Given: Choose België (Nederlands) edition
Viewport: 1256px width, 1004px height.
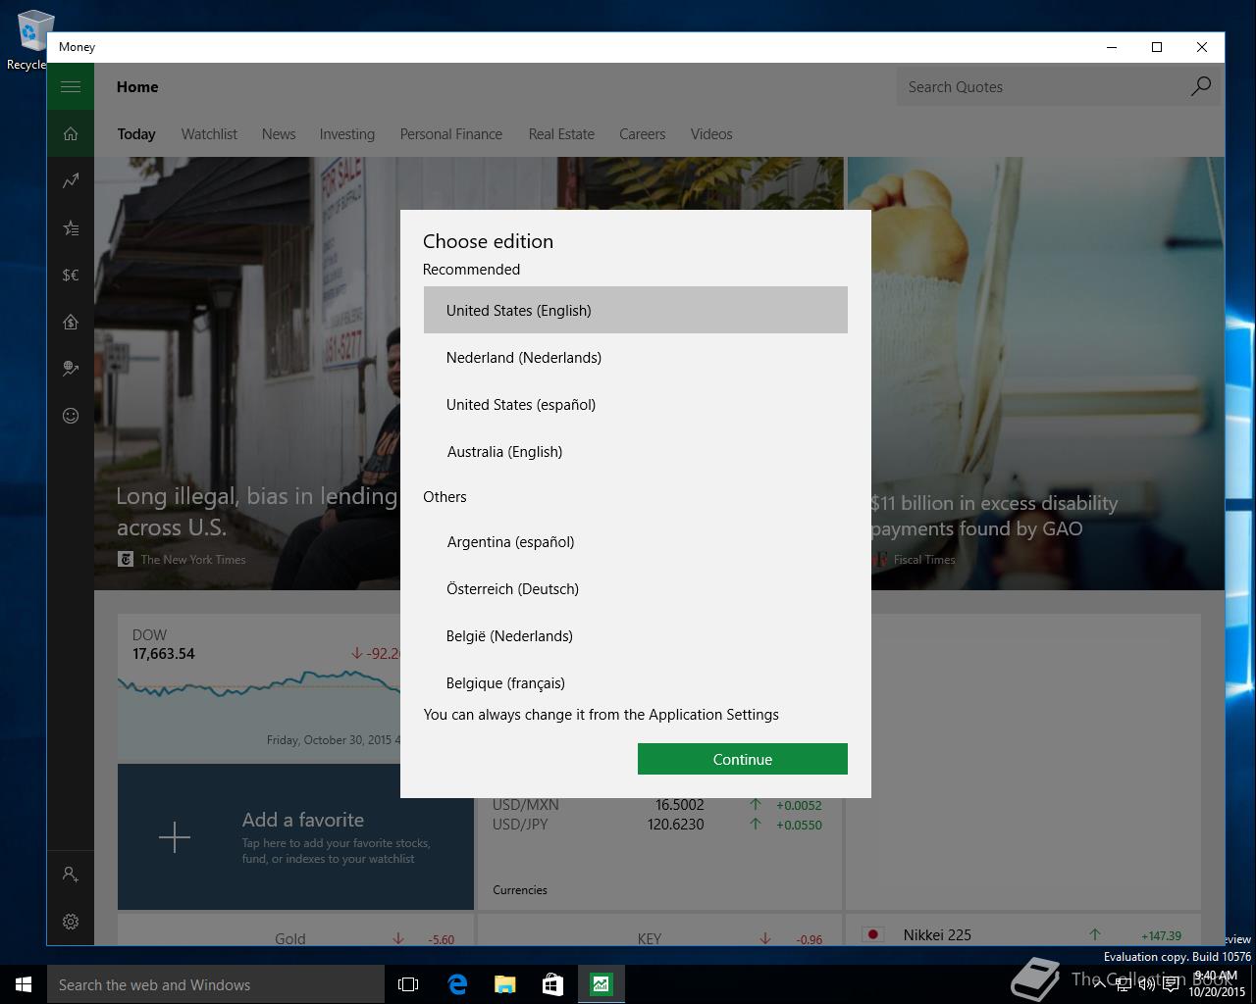Looking at the screenshot, I should (636, 635).
